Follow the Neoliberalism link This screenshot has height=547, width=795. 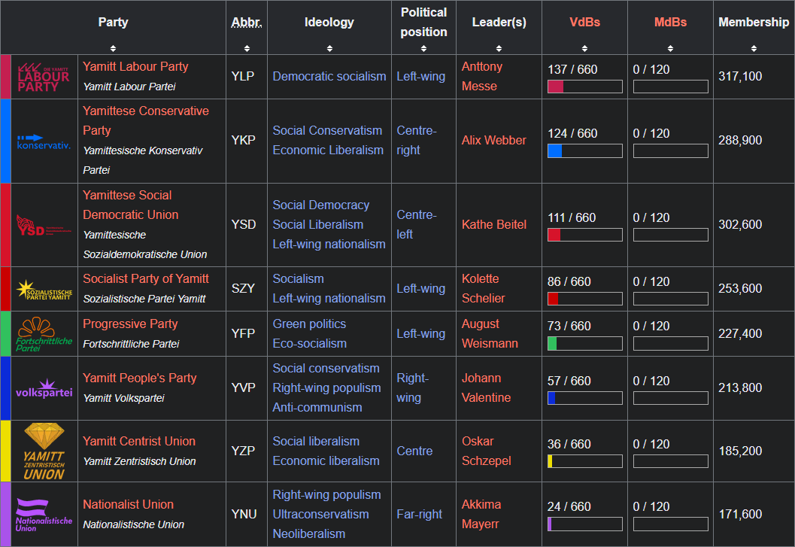309,533
